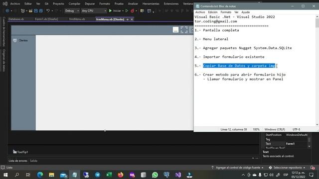Open the Compilar menu
319x179 pixels.
pyautogui.click(x=74, y=3)
